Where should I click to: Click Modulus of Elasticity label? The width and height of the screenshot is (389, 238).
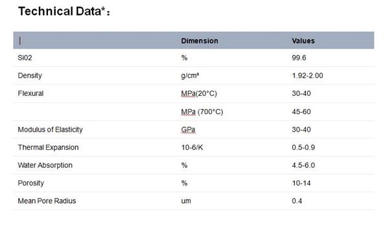50,130
